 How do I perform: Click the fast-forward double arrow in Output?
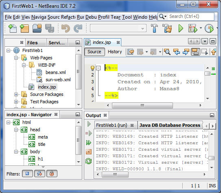(x=89, y=143)
